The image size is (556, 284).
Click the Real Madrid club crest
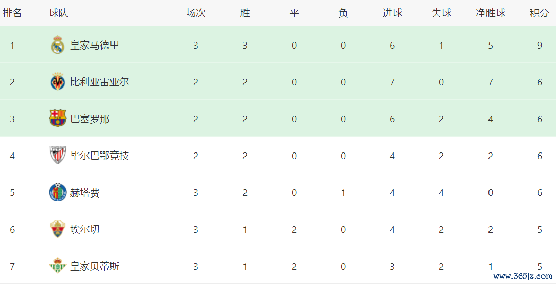coord(57,46)
